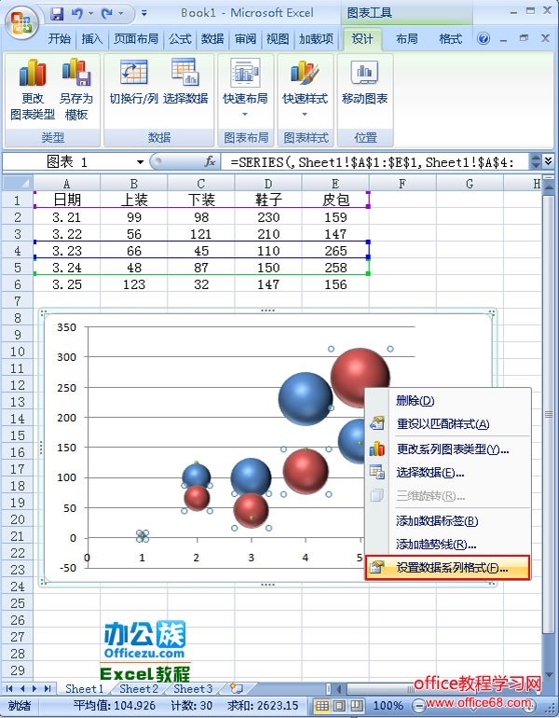Switch to Sheet2 tab

click(139, 689)
